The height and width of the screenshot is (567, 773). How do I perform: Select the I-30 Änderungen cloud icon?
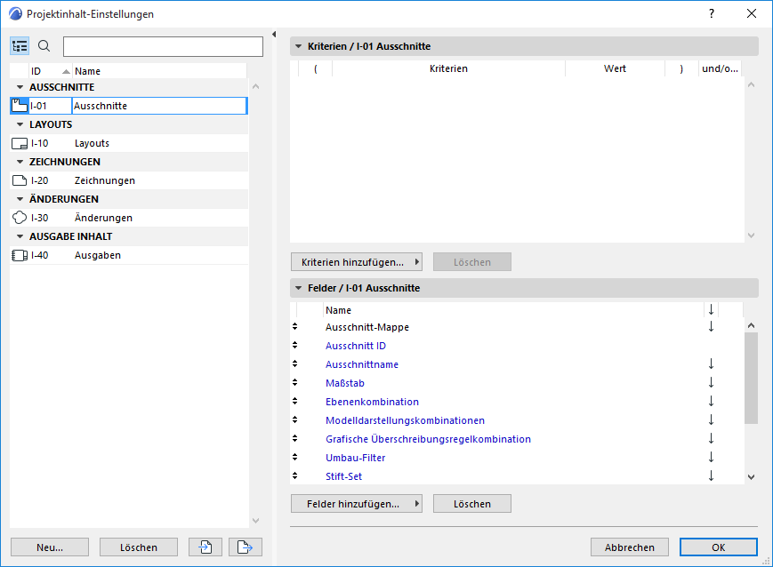pos(20,218)
